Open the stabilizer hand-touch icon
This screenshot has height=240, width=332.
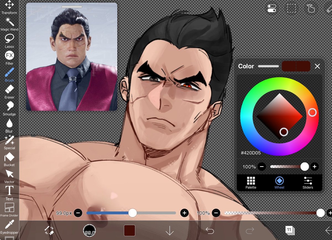(x=311, y=8)
